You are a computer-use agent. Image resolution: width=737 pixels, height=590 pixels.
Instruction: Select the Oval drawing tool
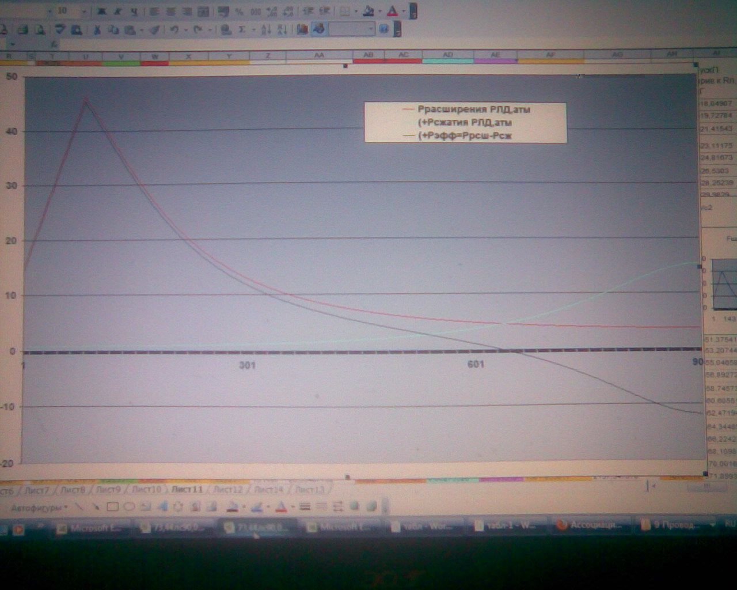coord(129,507)
